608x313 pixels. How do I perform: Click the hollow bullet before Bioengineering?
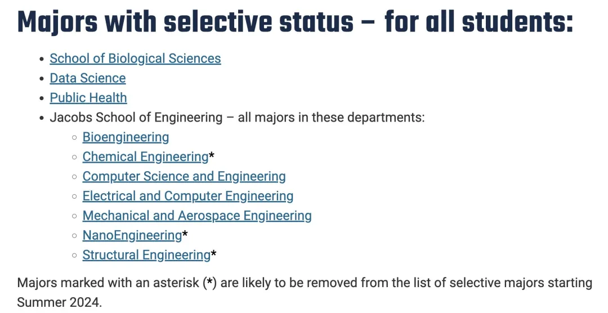pyautogui.click(x=74, y=138)
